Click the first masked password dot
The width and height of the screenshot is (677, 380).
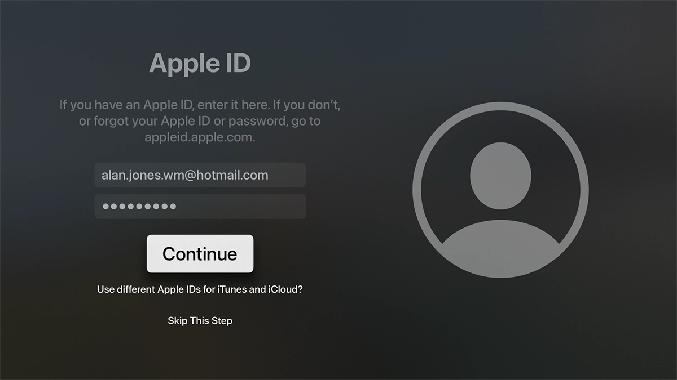point(105,207)
